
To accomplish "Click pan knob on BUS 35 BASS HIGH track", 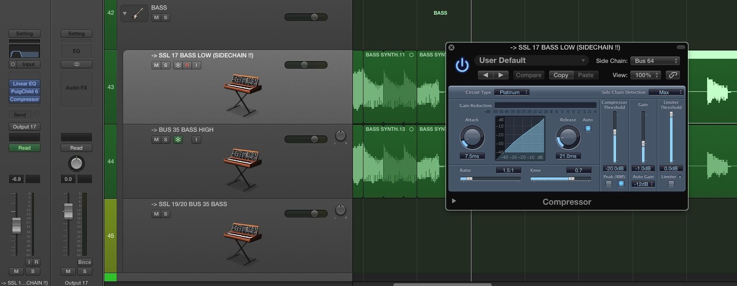I will coord(340,135).
